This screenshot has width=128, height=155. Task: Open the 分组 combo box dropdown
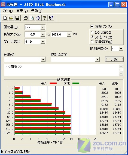coord(43,60)
